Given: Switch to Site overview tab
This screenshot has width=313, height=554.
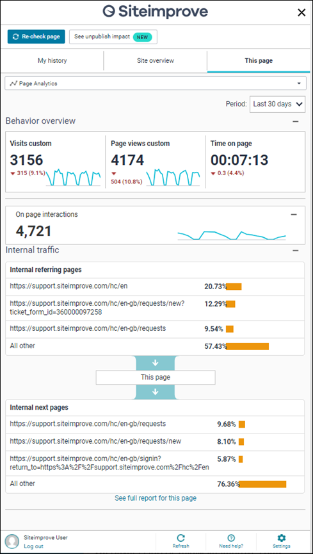Looking at the screenshot, I should point(156,61).
